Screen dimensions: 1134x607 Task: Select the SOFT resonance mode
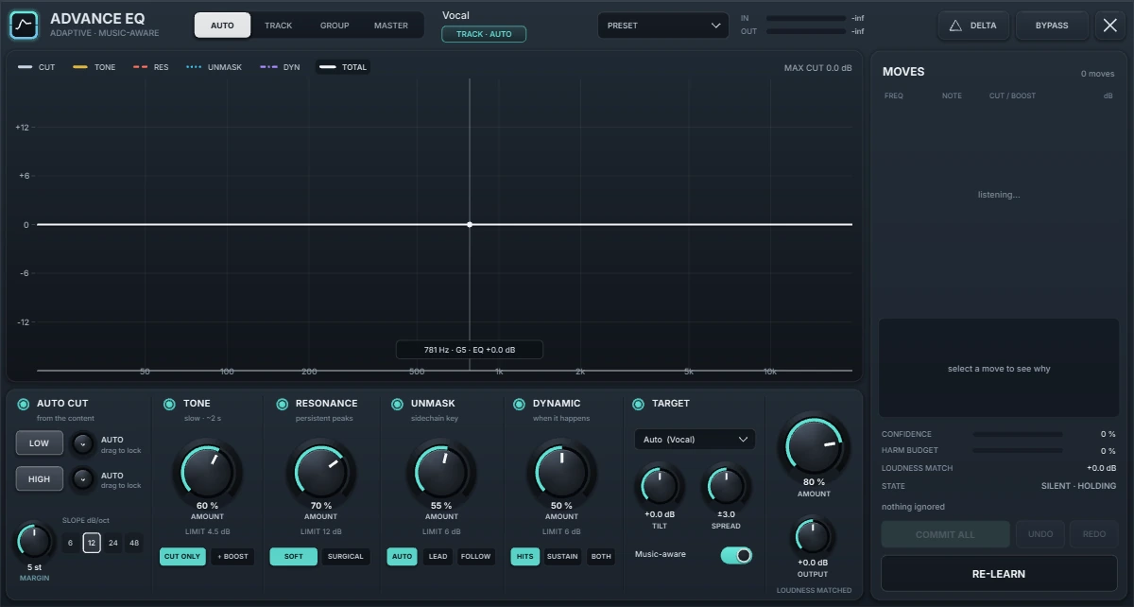[294, 556]
